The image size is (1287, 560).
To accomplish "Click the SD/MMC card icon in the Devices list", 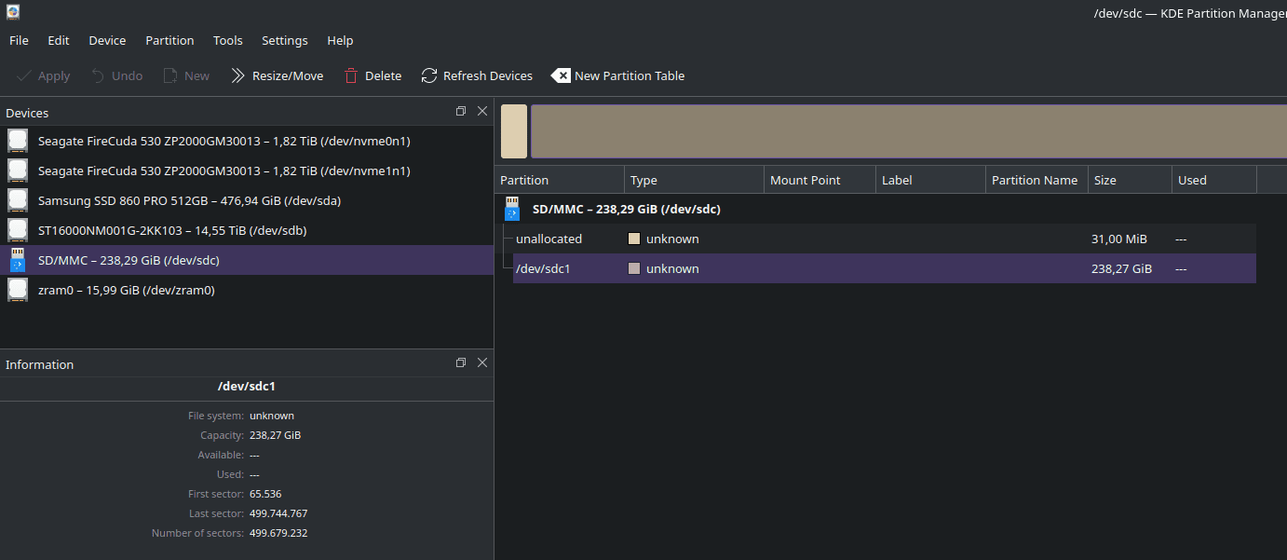I will pyautogui.click(x=18, y=260).
